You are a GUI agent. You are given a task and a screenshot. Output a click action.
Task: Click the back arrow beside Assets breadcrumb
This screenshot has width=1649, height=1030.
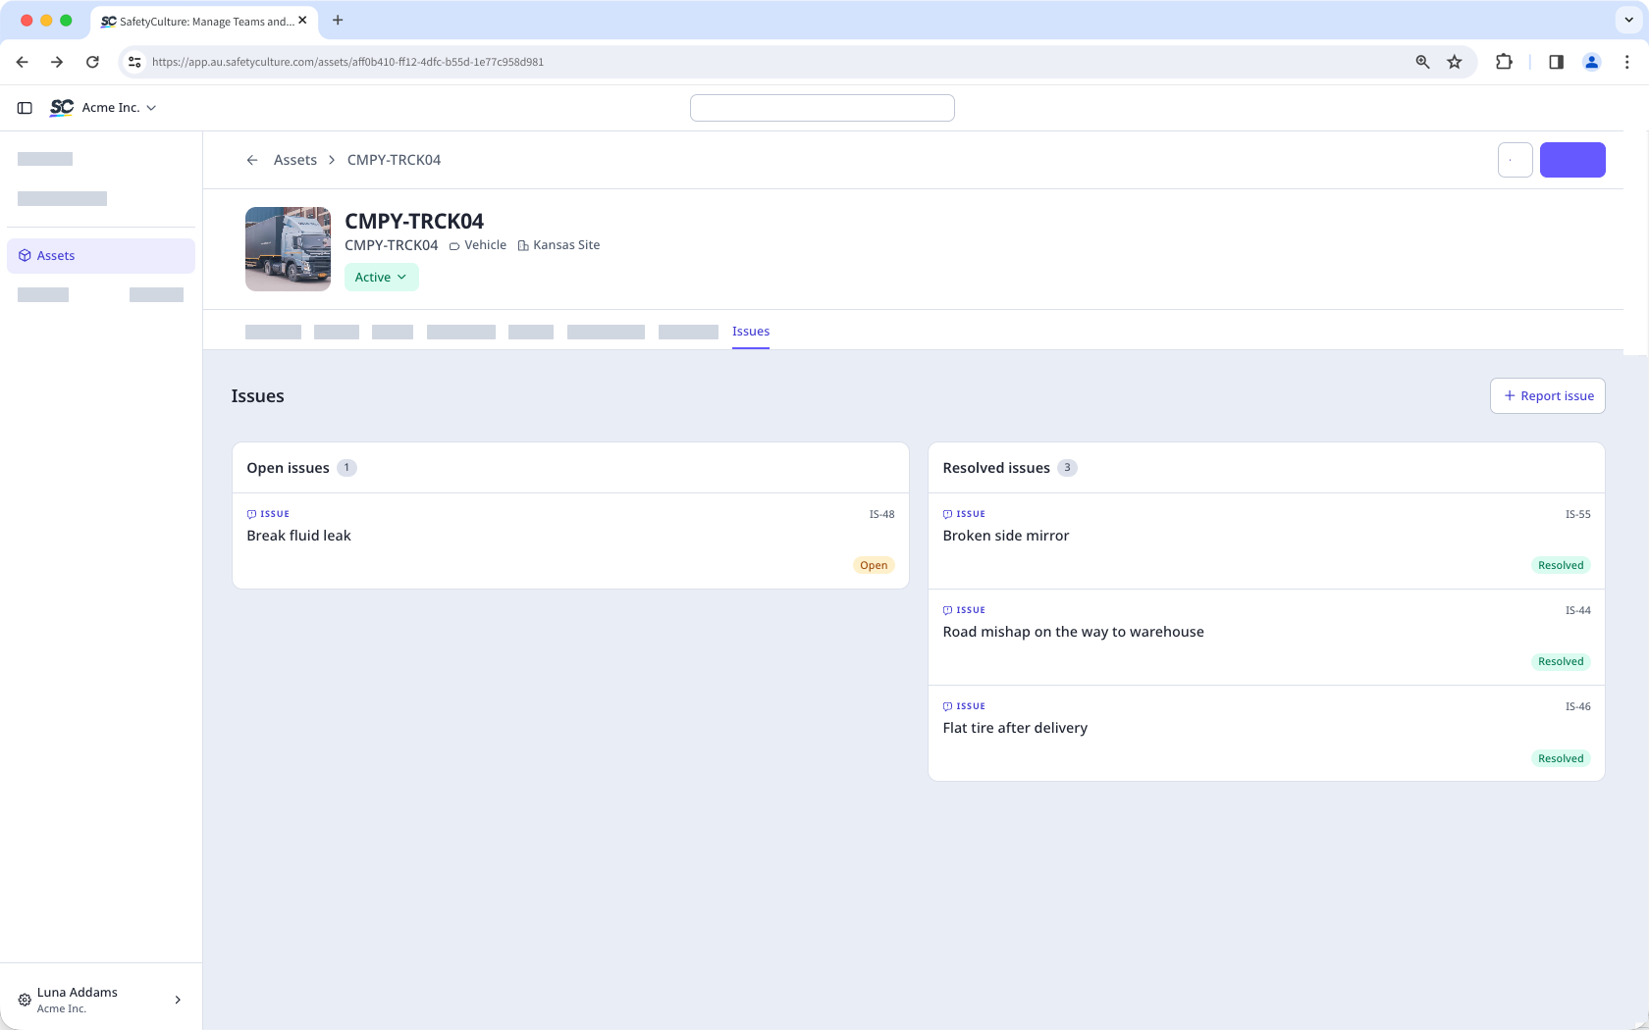(252, 160)
